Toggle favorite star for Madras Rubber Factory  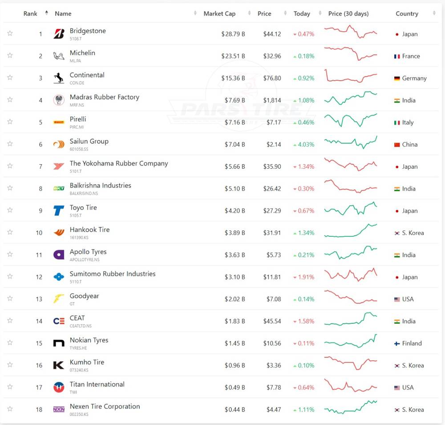pos(10,100)
